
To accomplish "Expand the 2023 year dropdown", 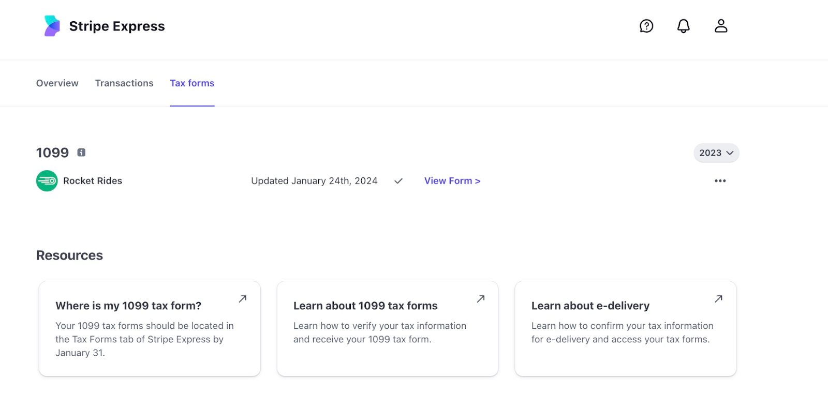I will pos(716,153).
